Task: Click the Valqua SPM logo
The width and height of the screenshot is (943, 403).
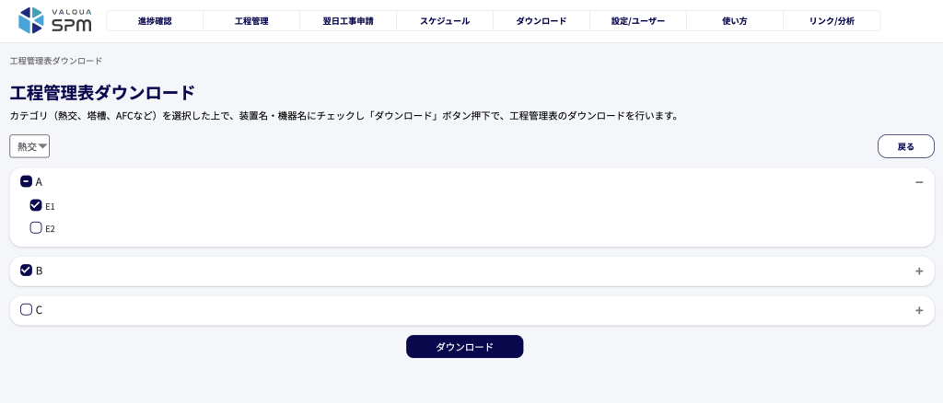Action: (x=55, y=20)
